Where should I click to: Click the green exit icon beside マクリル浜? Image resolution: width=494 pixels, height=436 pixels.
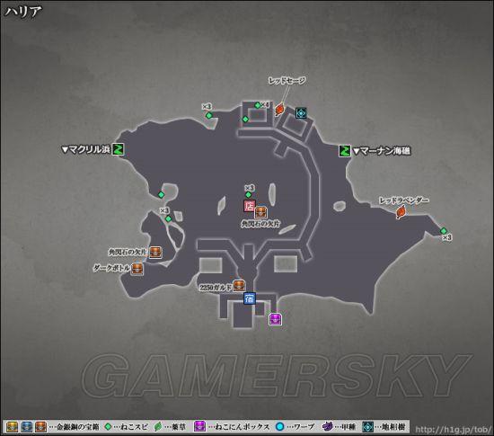119,149
